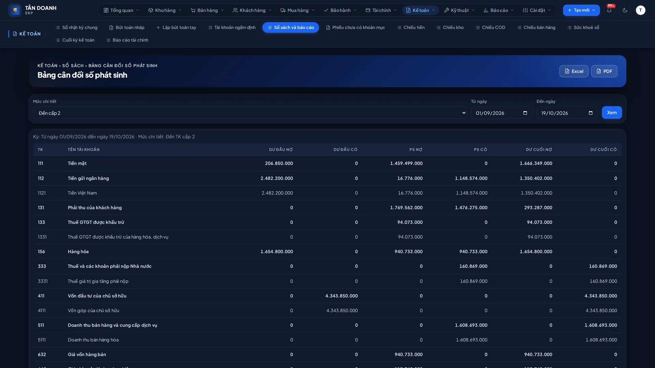Open the Tài chính menu

tap(381, 10)
